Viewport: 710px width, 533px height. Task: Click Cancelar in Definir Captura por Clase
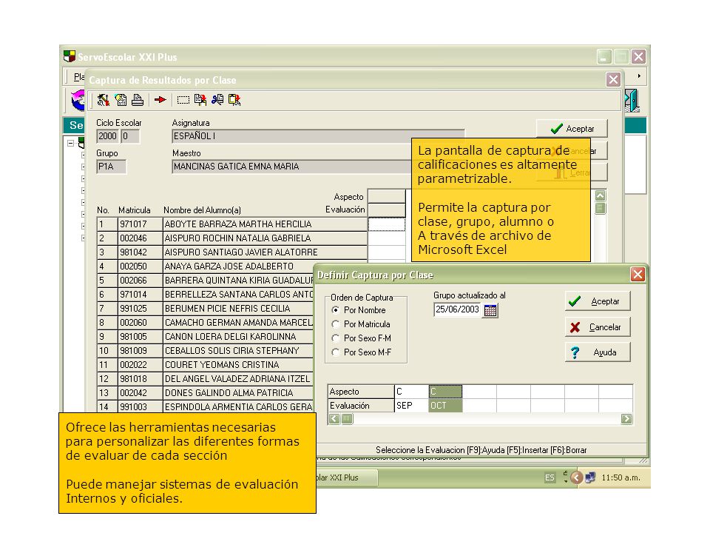pos(598,327)
